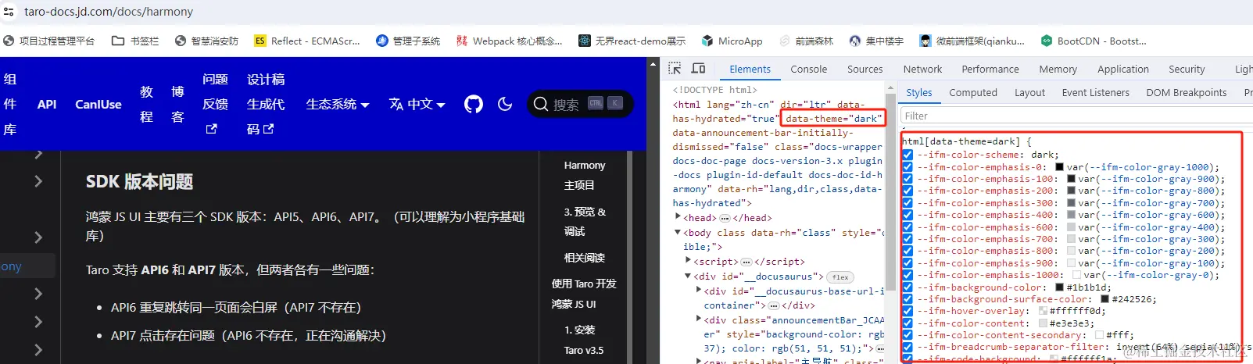Open the 书签栏 bookmarks folder
Screen dimensions: 1253x364
(x=135, y=41)
